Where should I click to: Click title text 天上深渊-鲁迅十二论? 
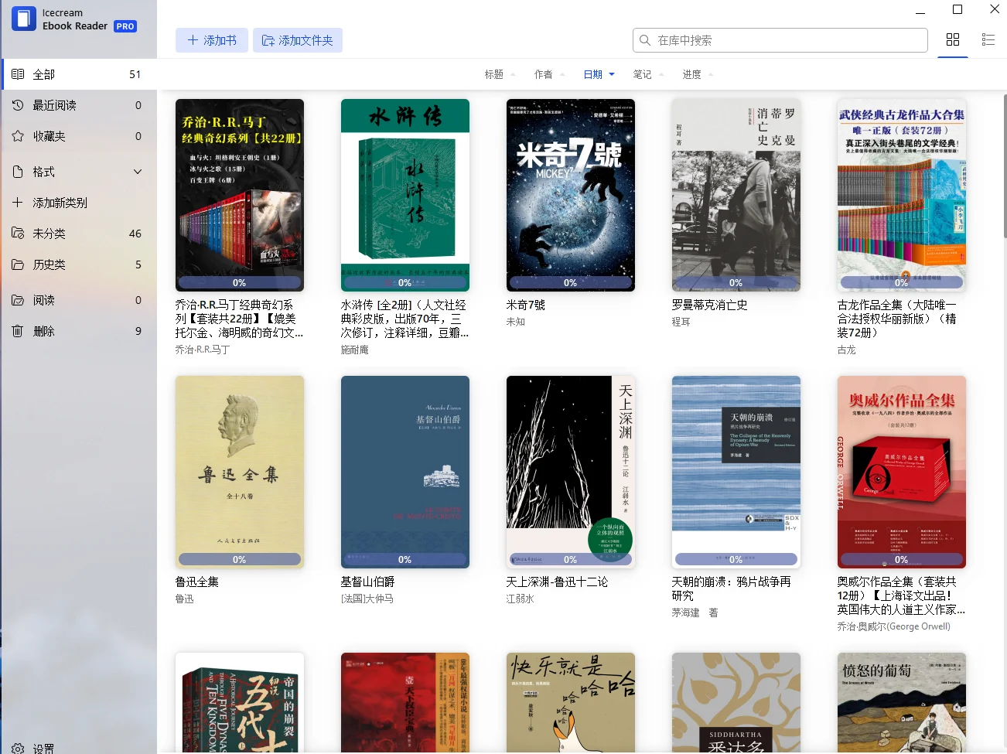pos(558,582)
